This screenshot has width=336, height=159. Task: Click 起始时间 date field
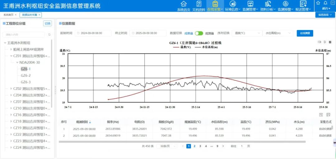[x=93, y=33]
